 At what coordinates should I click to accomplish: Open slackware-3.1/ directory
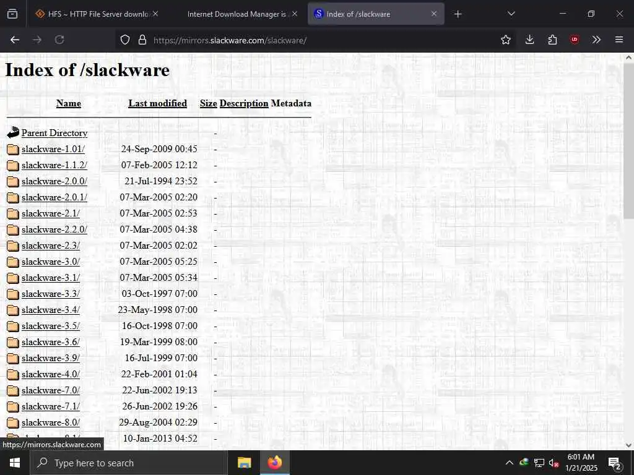(x=51, y=278)
